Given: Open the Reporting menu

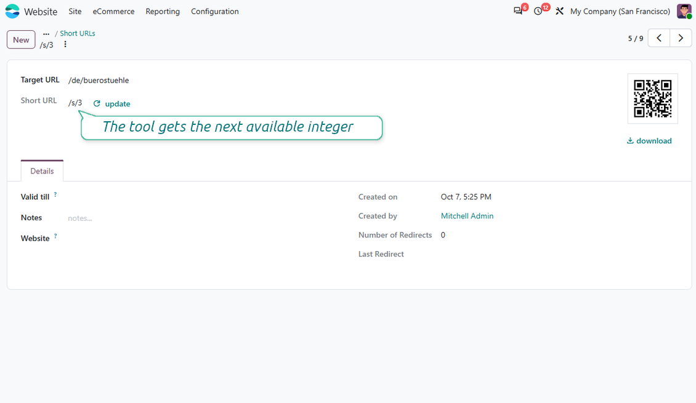Looking at the screenshot, I should coord(163,12).
